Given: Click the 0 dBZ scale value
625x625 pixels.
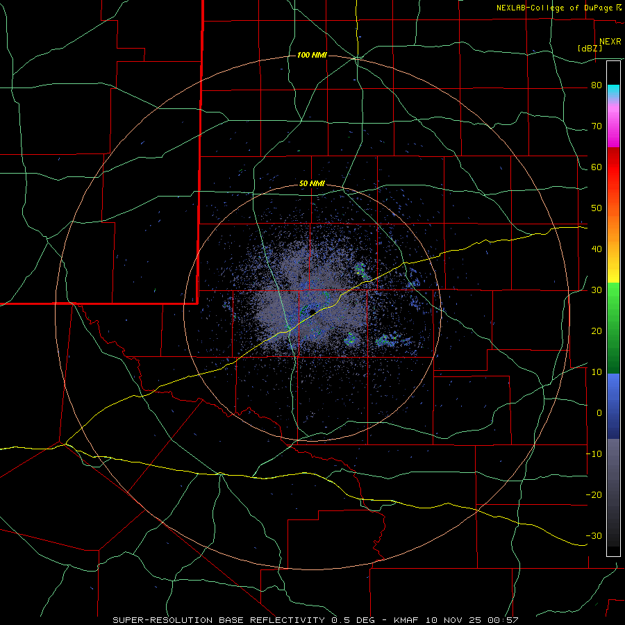Looking at the screenshot, I should (x=599, y=413).
